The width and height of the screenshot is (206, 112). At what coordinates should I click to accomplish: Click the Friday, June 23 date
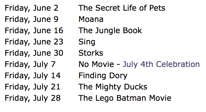click(x=34, y=42)
